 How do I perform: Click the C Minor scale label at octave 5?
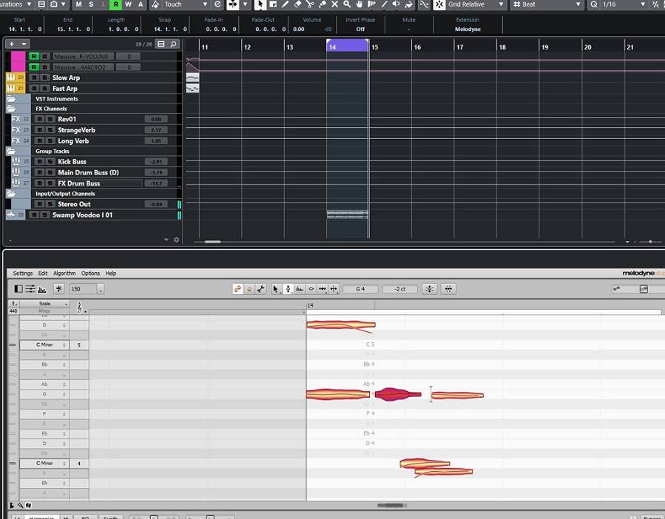coord(44,345)
